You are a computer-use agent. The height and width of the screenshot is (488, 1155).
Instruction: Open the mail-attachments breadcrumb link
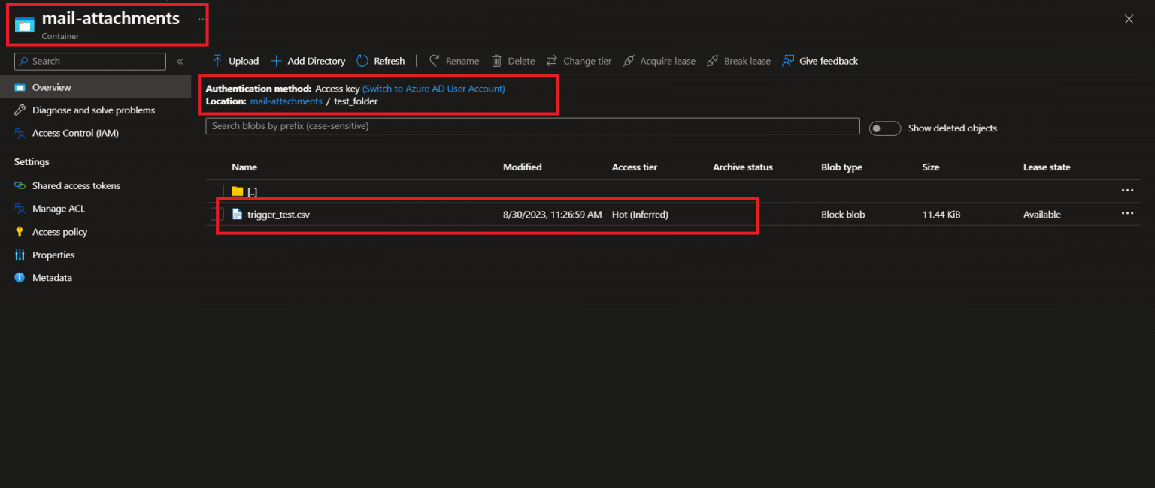click(x=286, y=101)
